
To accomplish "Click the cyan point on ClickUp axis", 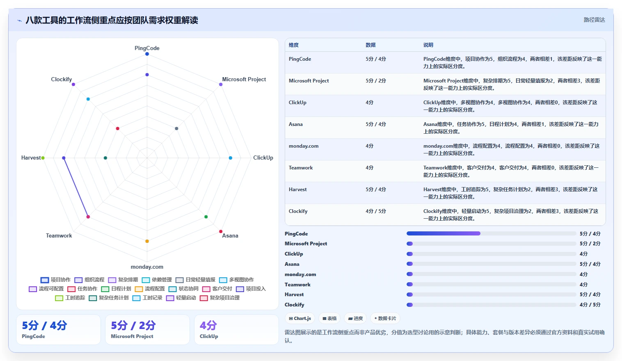I will pyautogui.click(x=230, y=158).
